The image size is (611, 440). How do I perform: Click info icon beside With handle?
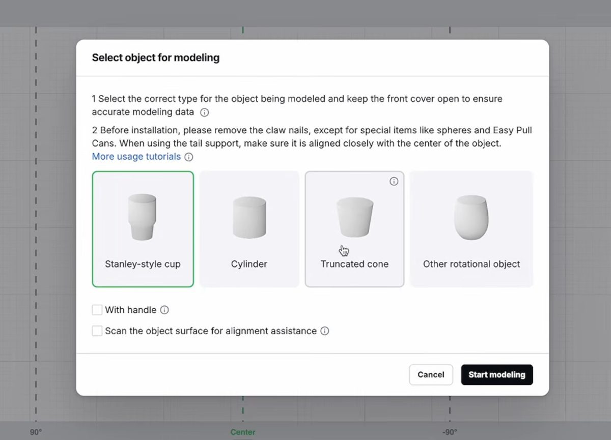click(x=164, y=310)
